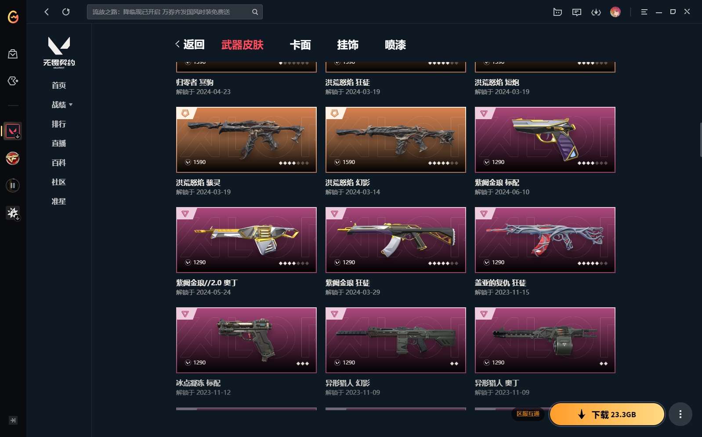Open the download manager icon

tap(596, 12)
